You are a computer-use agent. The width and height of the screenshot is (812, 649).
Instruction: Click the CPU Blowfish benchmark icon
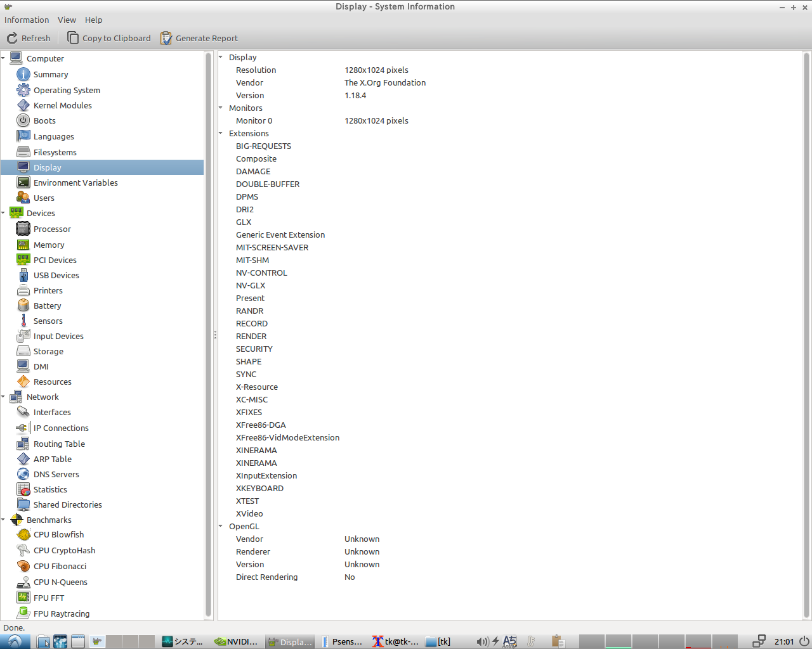[x=23, y=535]
